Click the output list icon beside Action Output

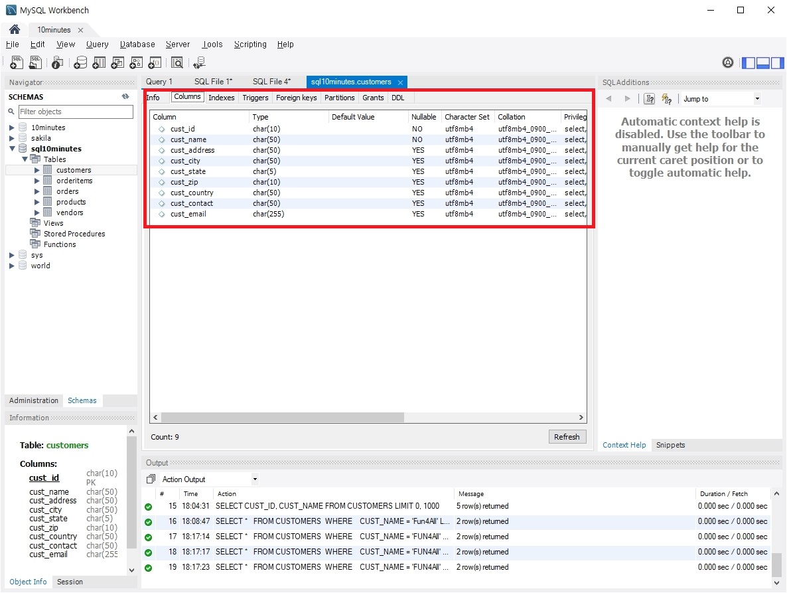151,479
